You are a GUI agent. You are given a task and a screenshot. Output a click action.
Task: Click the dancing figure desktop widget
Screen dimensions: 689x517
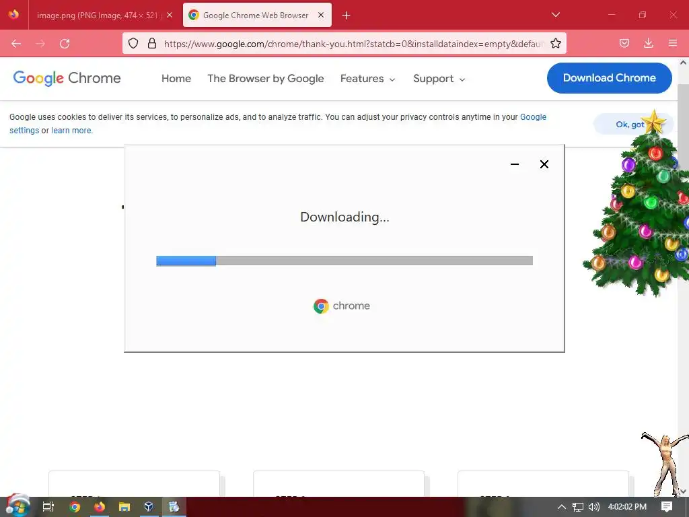(665, 464)
